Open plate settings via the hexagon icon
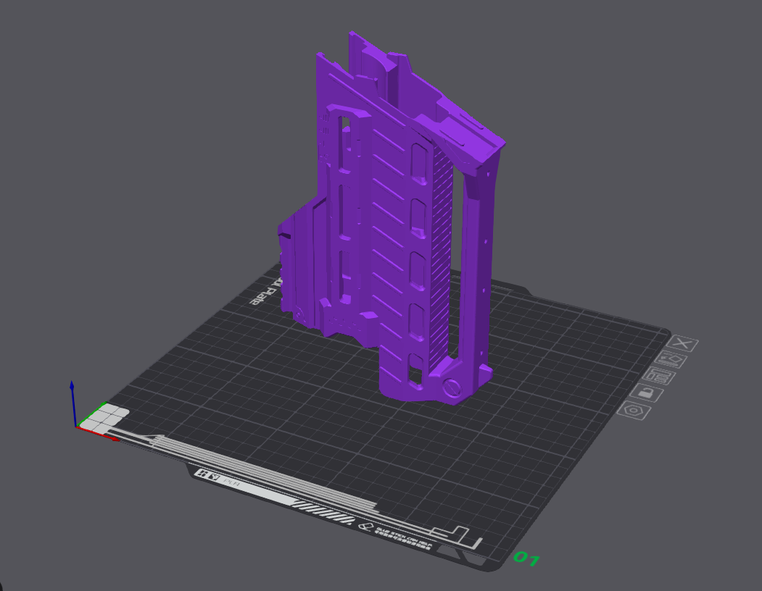 tap(633, 411)
